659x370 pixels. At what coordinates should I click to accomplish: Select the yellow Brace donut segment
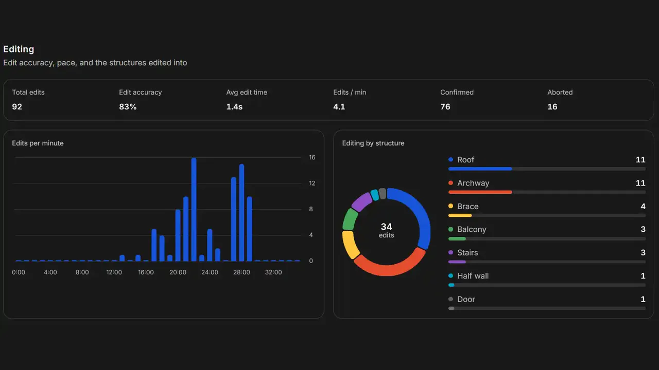pos(350,245)
